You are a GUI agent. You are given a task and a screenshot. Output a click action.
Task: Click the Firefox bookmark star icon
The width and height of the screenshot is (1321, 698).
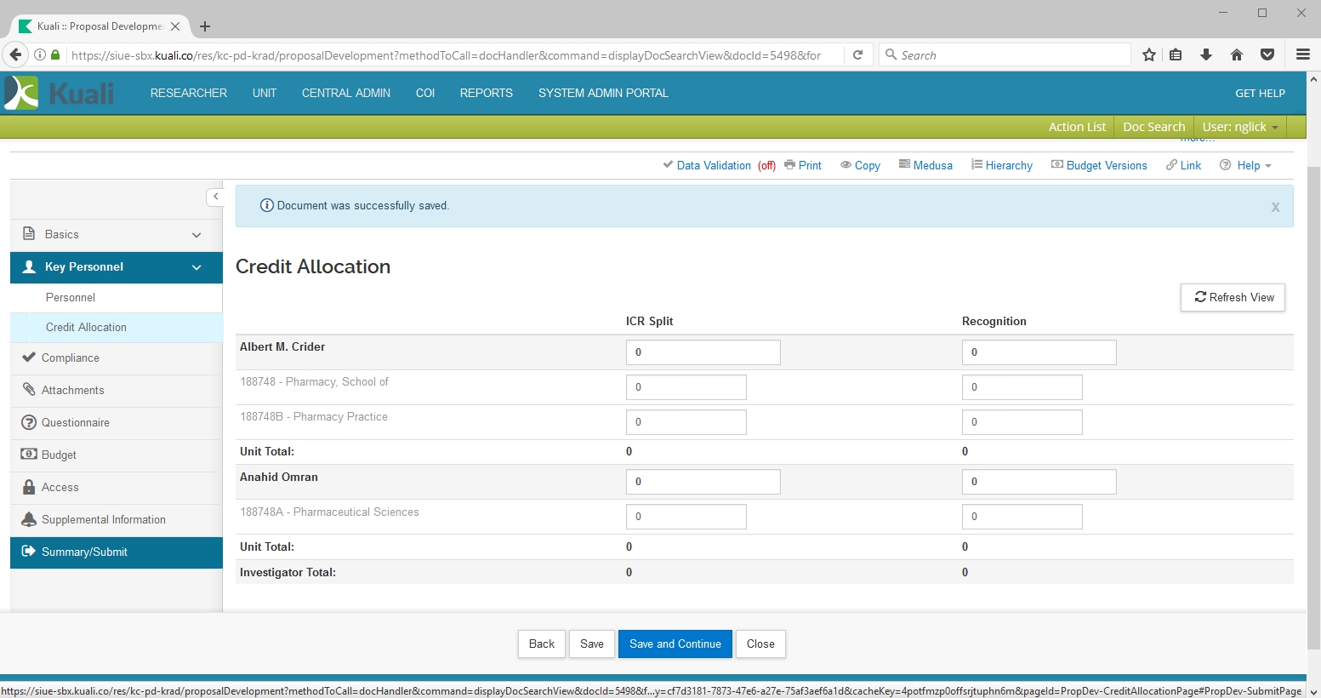[1148, 55]
